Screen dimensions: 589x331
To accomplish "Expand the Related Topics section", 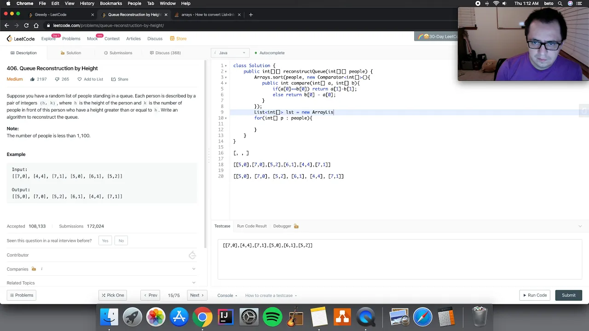I will click(101, 283).
